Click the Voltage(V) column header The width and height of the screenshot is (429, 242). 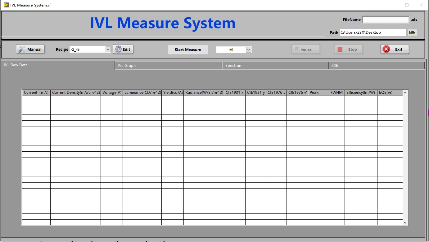(112, 93)
